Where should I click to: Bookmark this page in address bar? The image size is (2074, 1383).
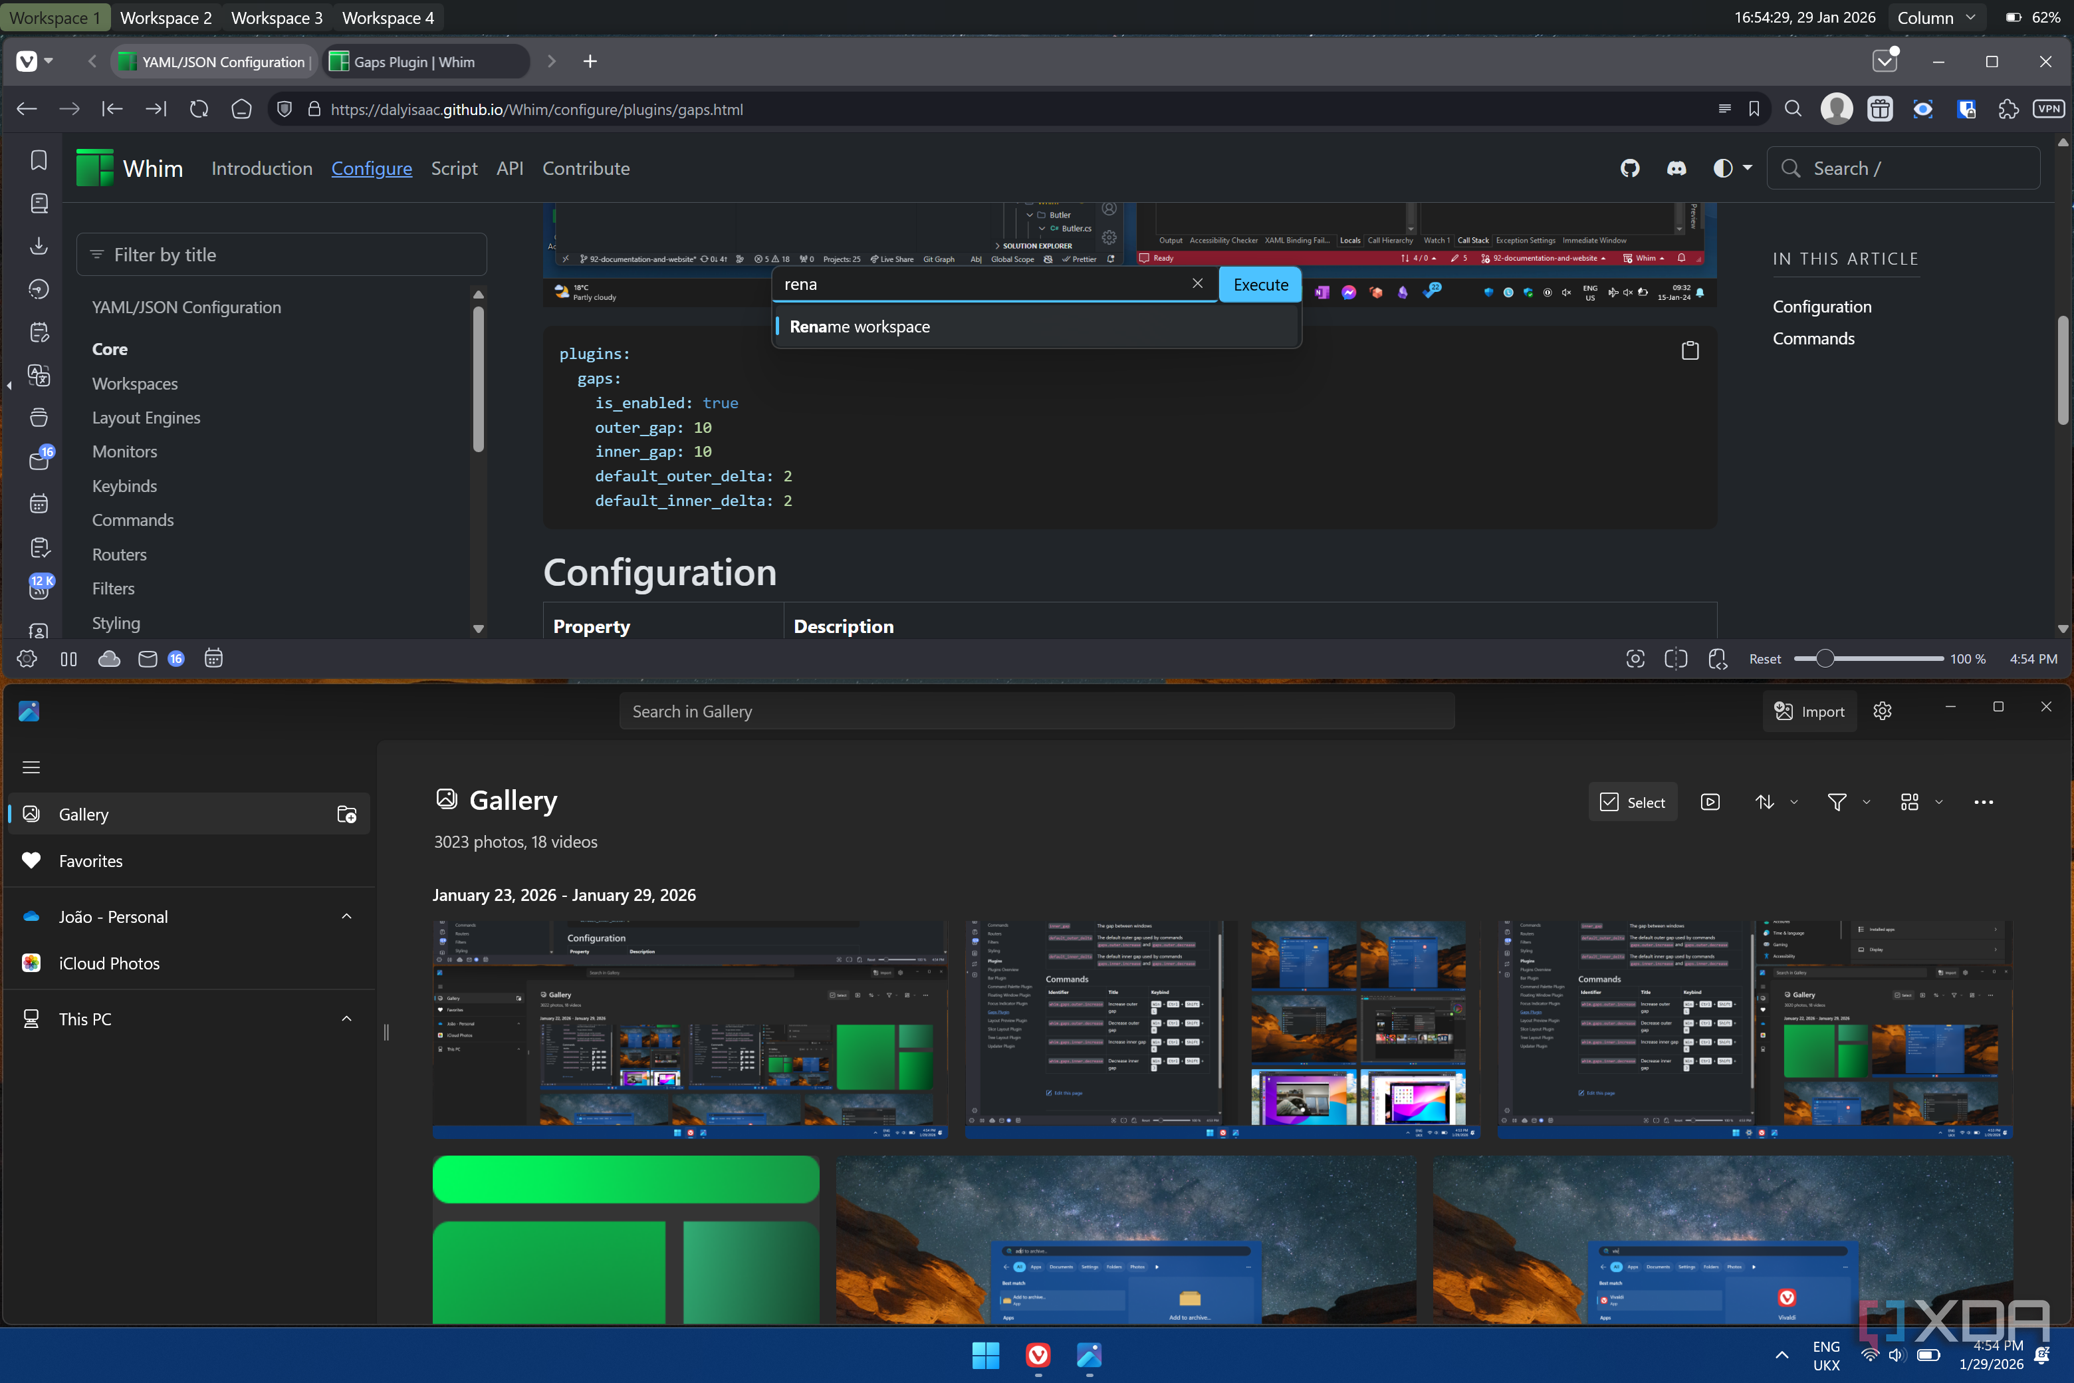coord(1753,109)
